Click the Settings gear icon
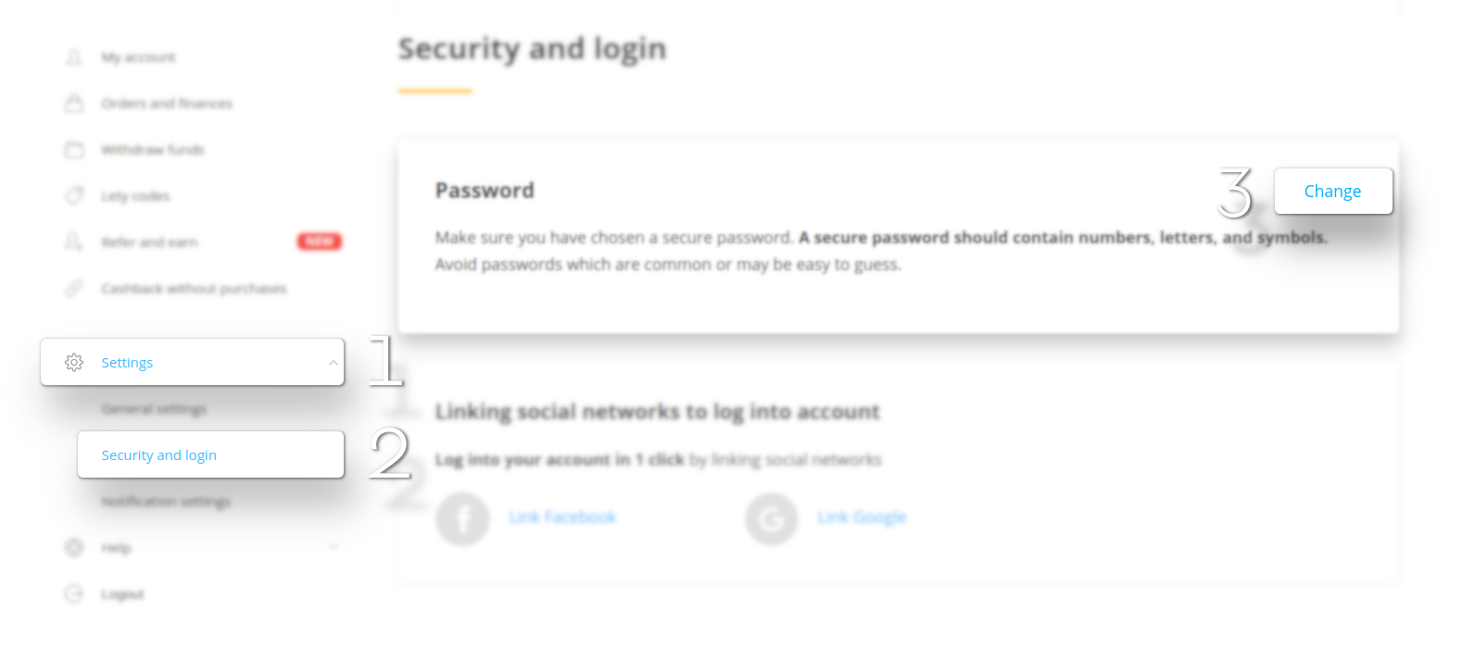This screenshot has width=1462, height=647. coord(74,362)
